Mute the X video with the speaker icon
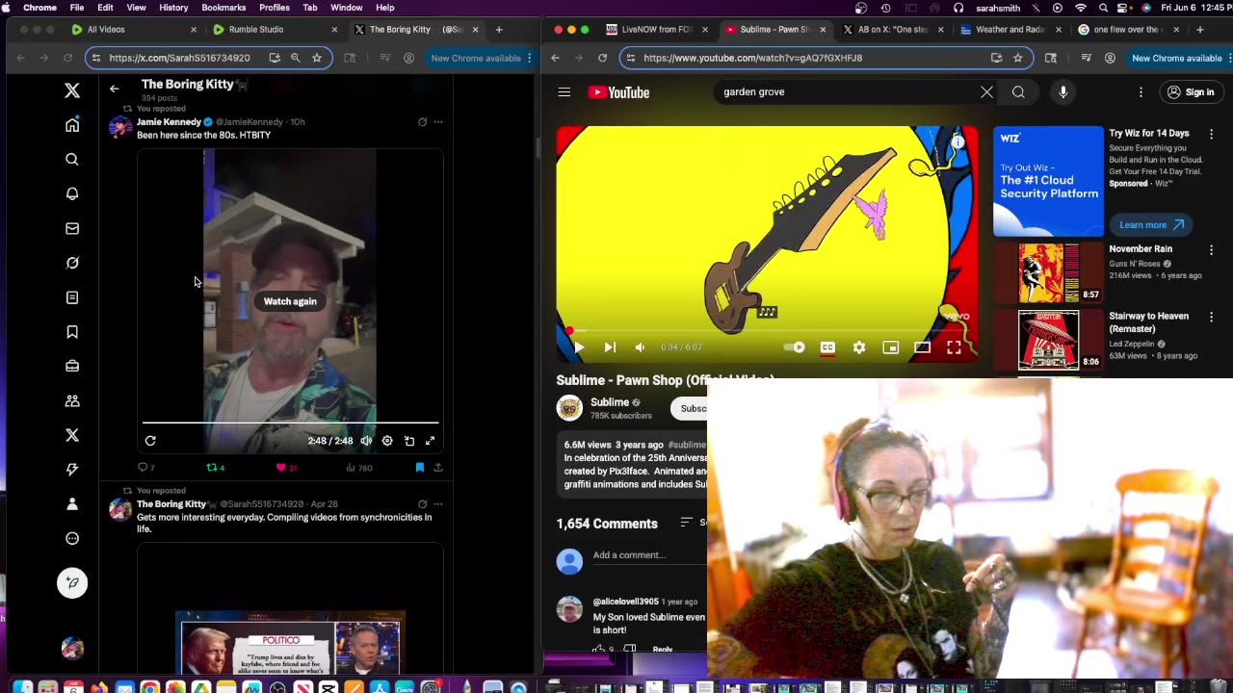Viewport: 1233px width, 693px height. point(366,441)
